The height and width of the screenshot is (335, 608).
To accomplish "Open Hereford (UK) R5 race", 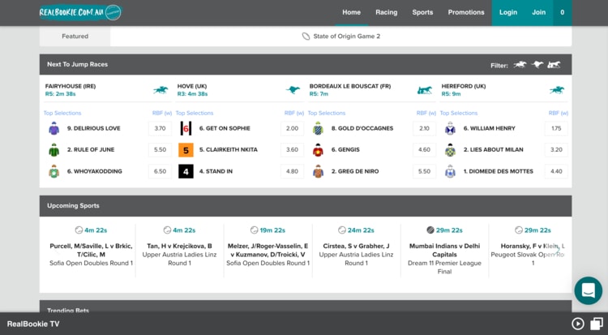I will (504, 90).
